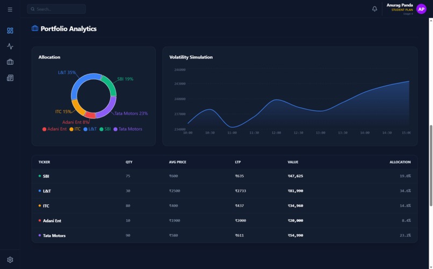Click the 23.2% allocation cell
This screenshot has width=433, height=269.
405,235
